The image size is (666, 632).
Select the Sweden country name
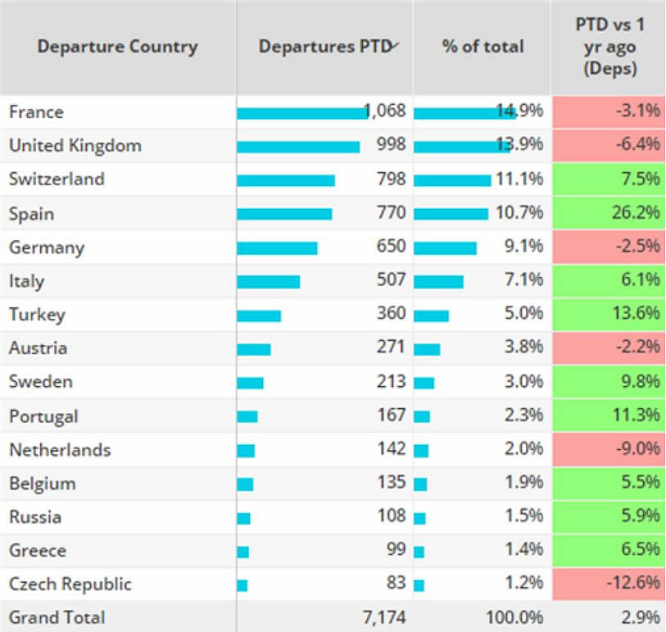(x=41, y=381)
